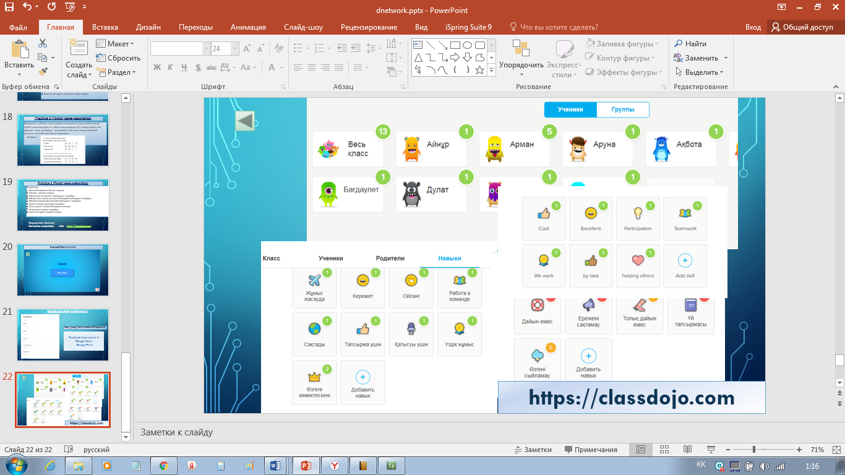Switch to the Вставка tab
This screenshot has width=845, height=475.
pyautogui.click(x=105, y=27)
